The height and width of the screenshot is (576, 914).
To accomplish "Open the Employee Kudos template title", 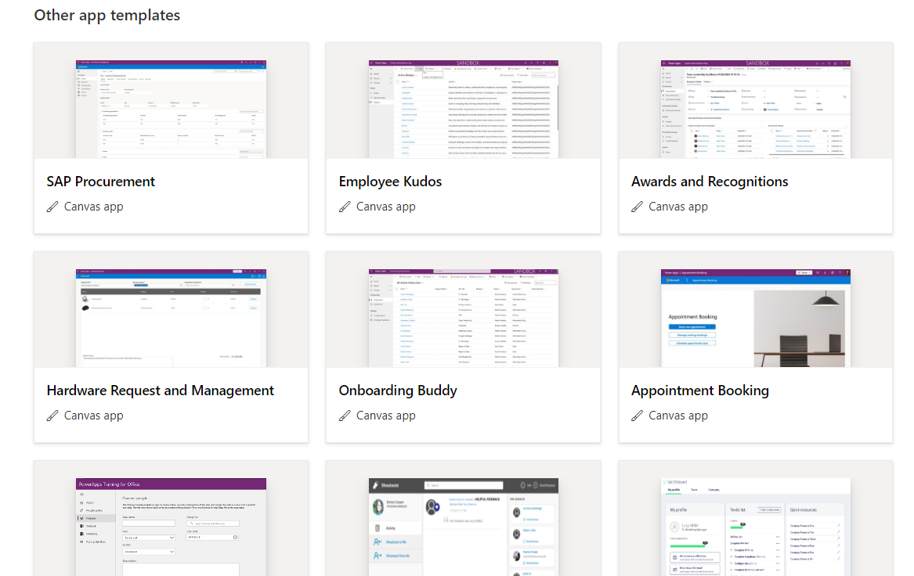I will coord(390,182).
